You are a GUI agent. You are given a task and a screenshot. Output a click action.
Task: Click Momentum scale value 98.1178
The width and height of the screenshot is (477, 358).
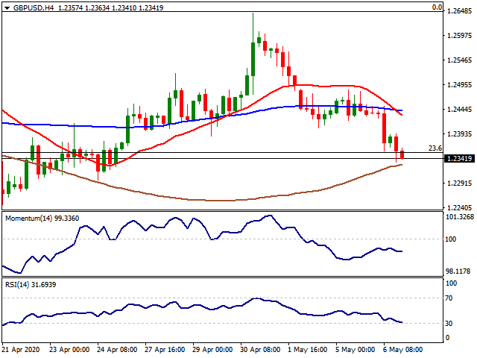pos(459,271)
